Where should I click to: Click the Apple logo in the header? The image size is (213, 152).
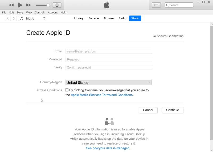click(106, 5)
